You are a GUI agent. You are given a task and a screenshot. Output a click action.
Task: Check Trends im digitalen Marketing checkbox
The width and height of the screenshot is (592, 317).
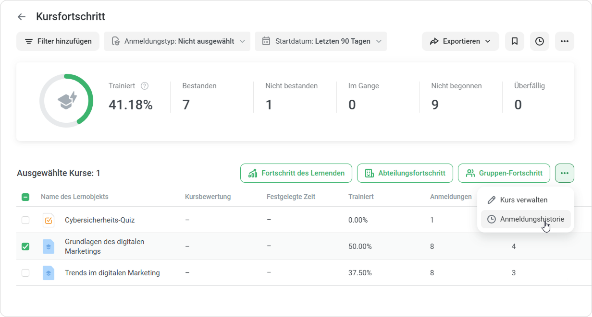pyautogui.click(x=25, y=273)
